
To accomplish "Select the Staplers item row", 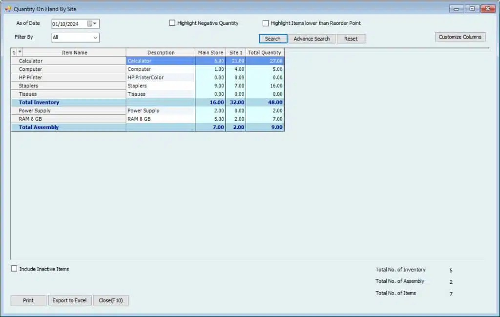I will [x=68, y=86].
